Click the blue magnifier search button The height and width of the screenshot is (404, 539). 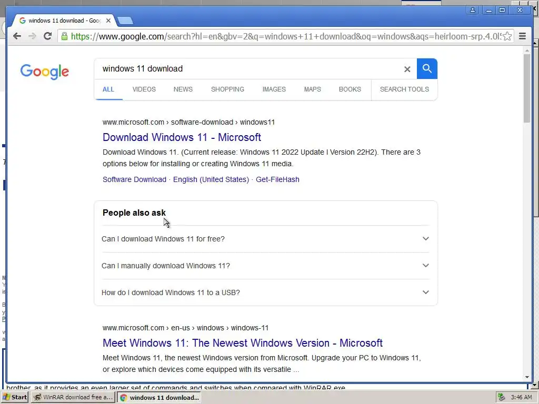click(427, 69)
